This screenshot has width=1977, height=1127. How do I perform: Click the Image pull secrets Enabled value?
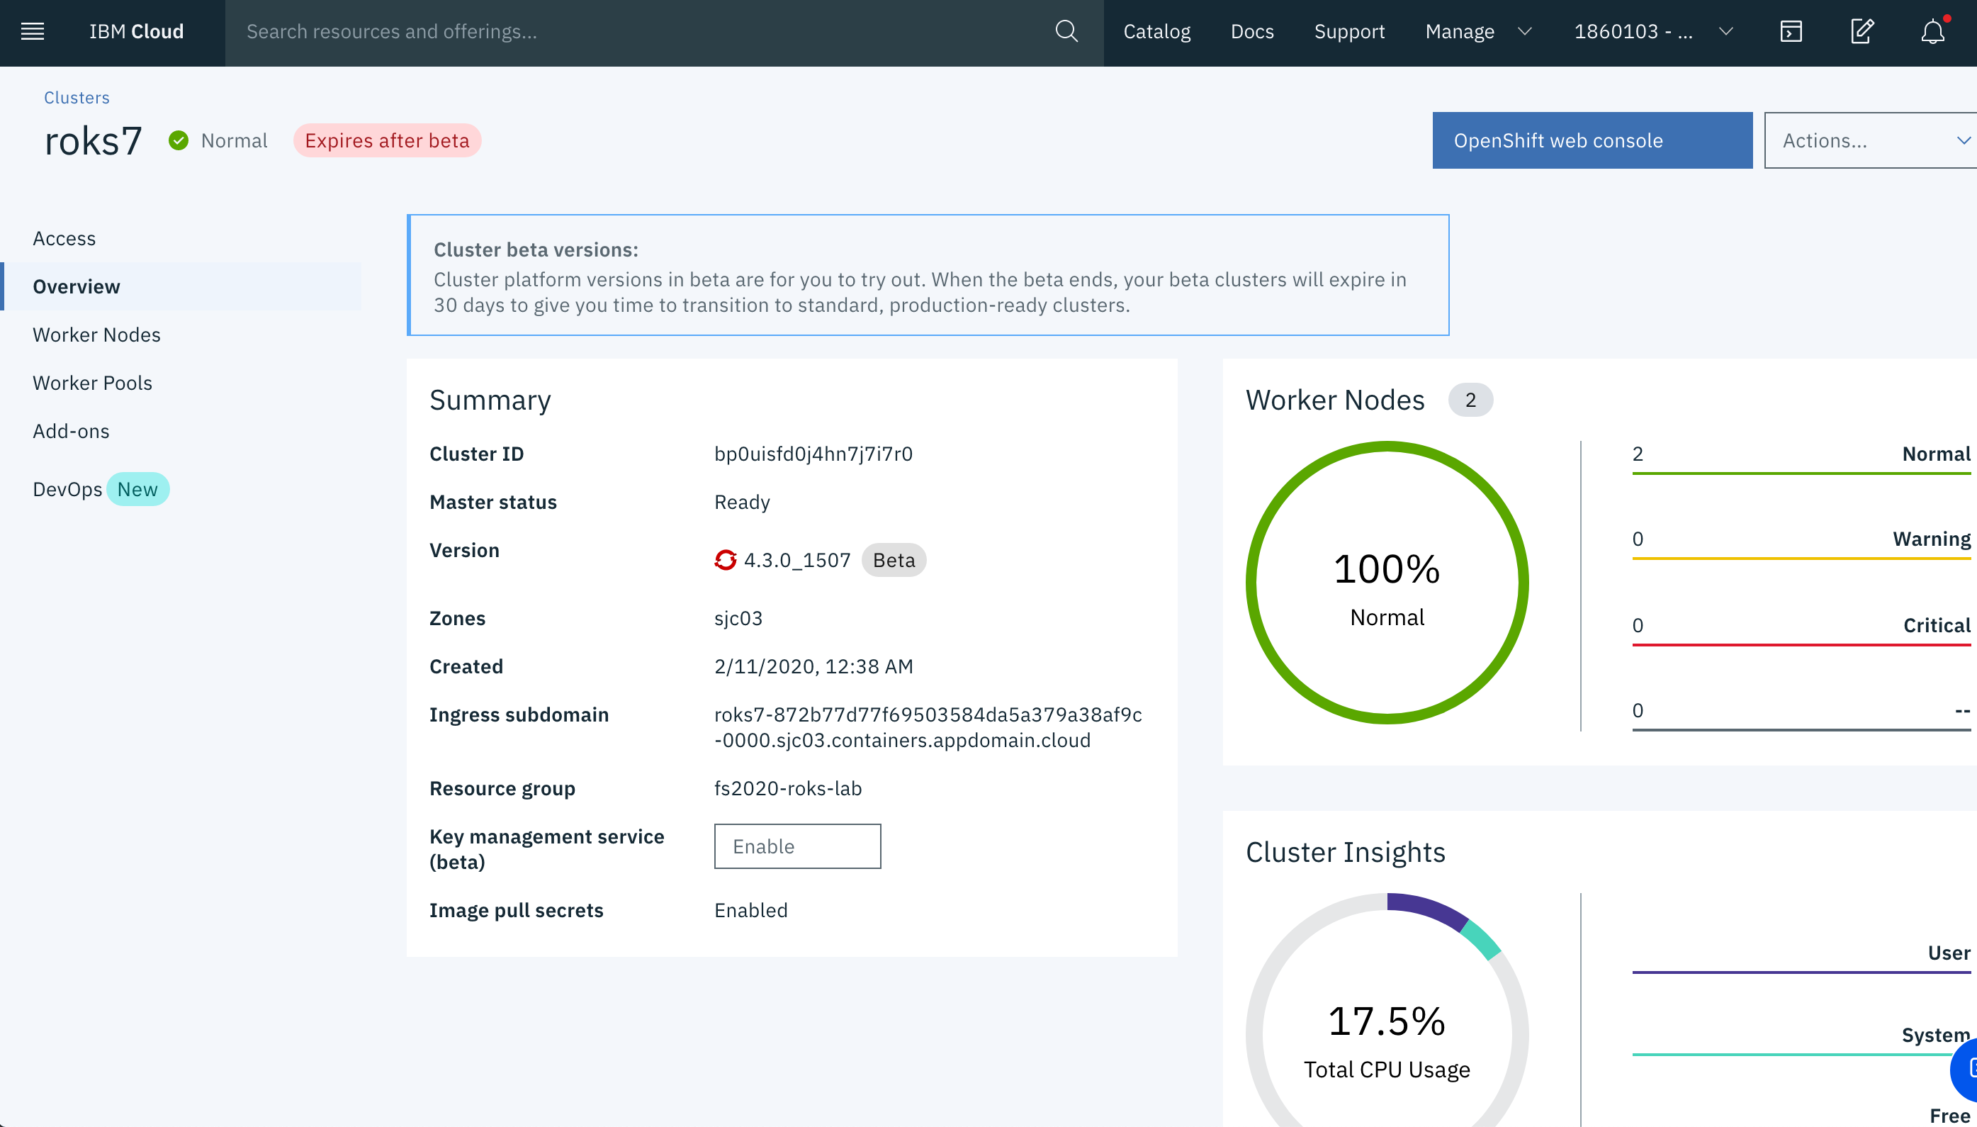point(750,909)
